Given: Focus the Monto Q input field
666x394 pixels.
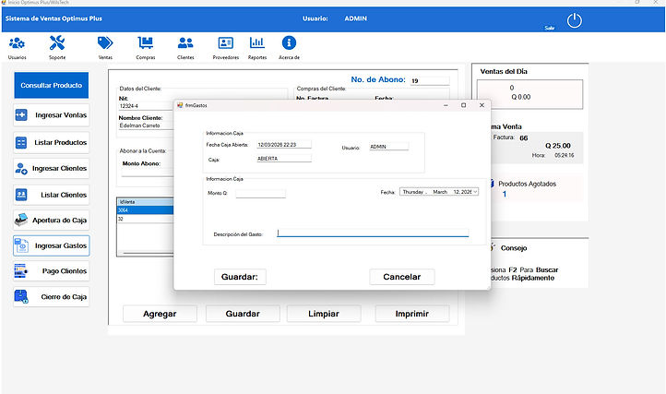Looking at the screenshot, I should [x=260, y=194].
